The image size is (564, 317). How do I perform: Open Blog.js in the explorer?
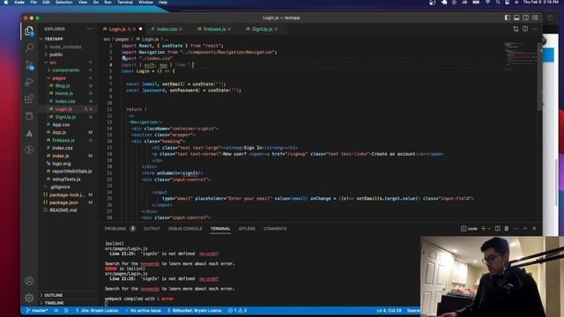click(x=63, y=85)
